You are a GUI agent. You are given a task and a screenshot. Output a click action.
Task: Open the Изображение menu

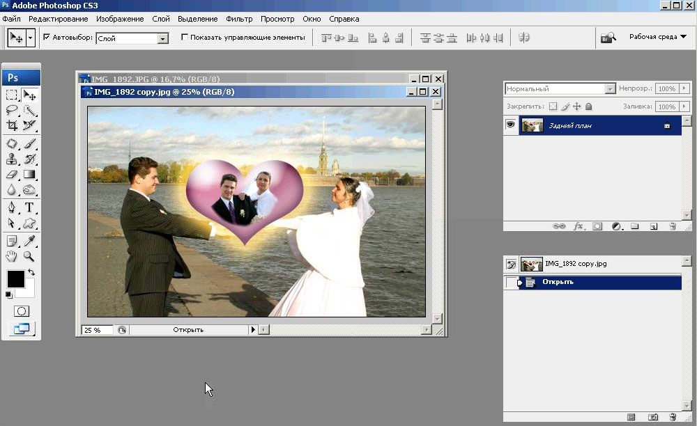click(x=120, y=19)
